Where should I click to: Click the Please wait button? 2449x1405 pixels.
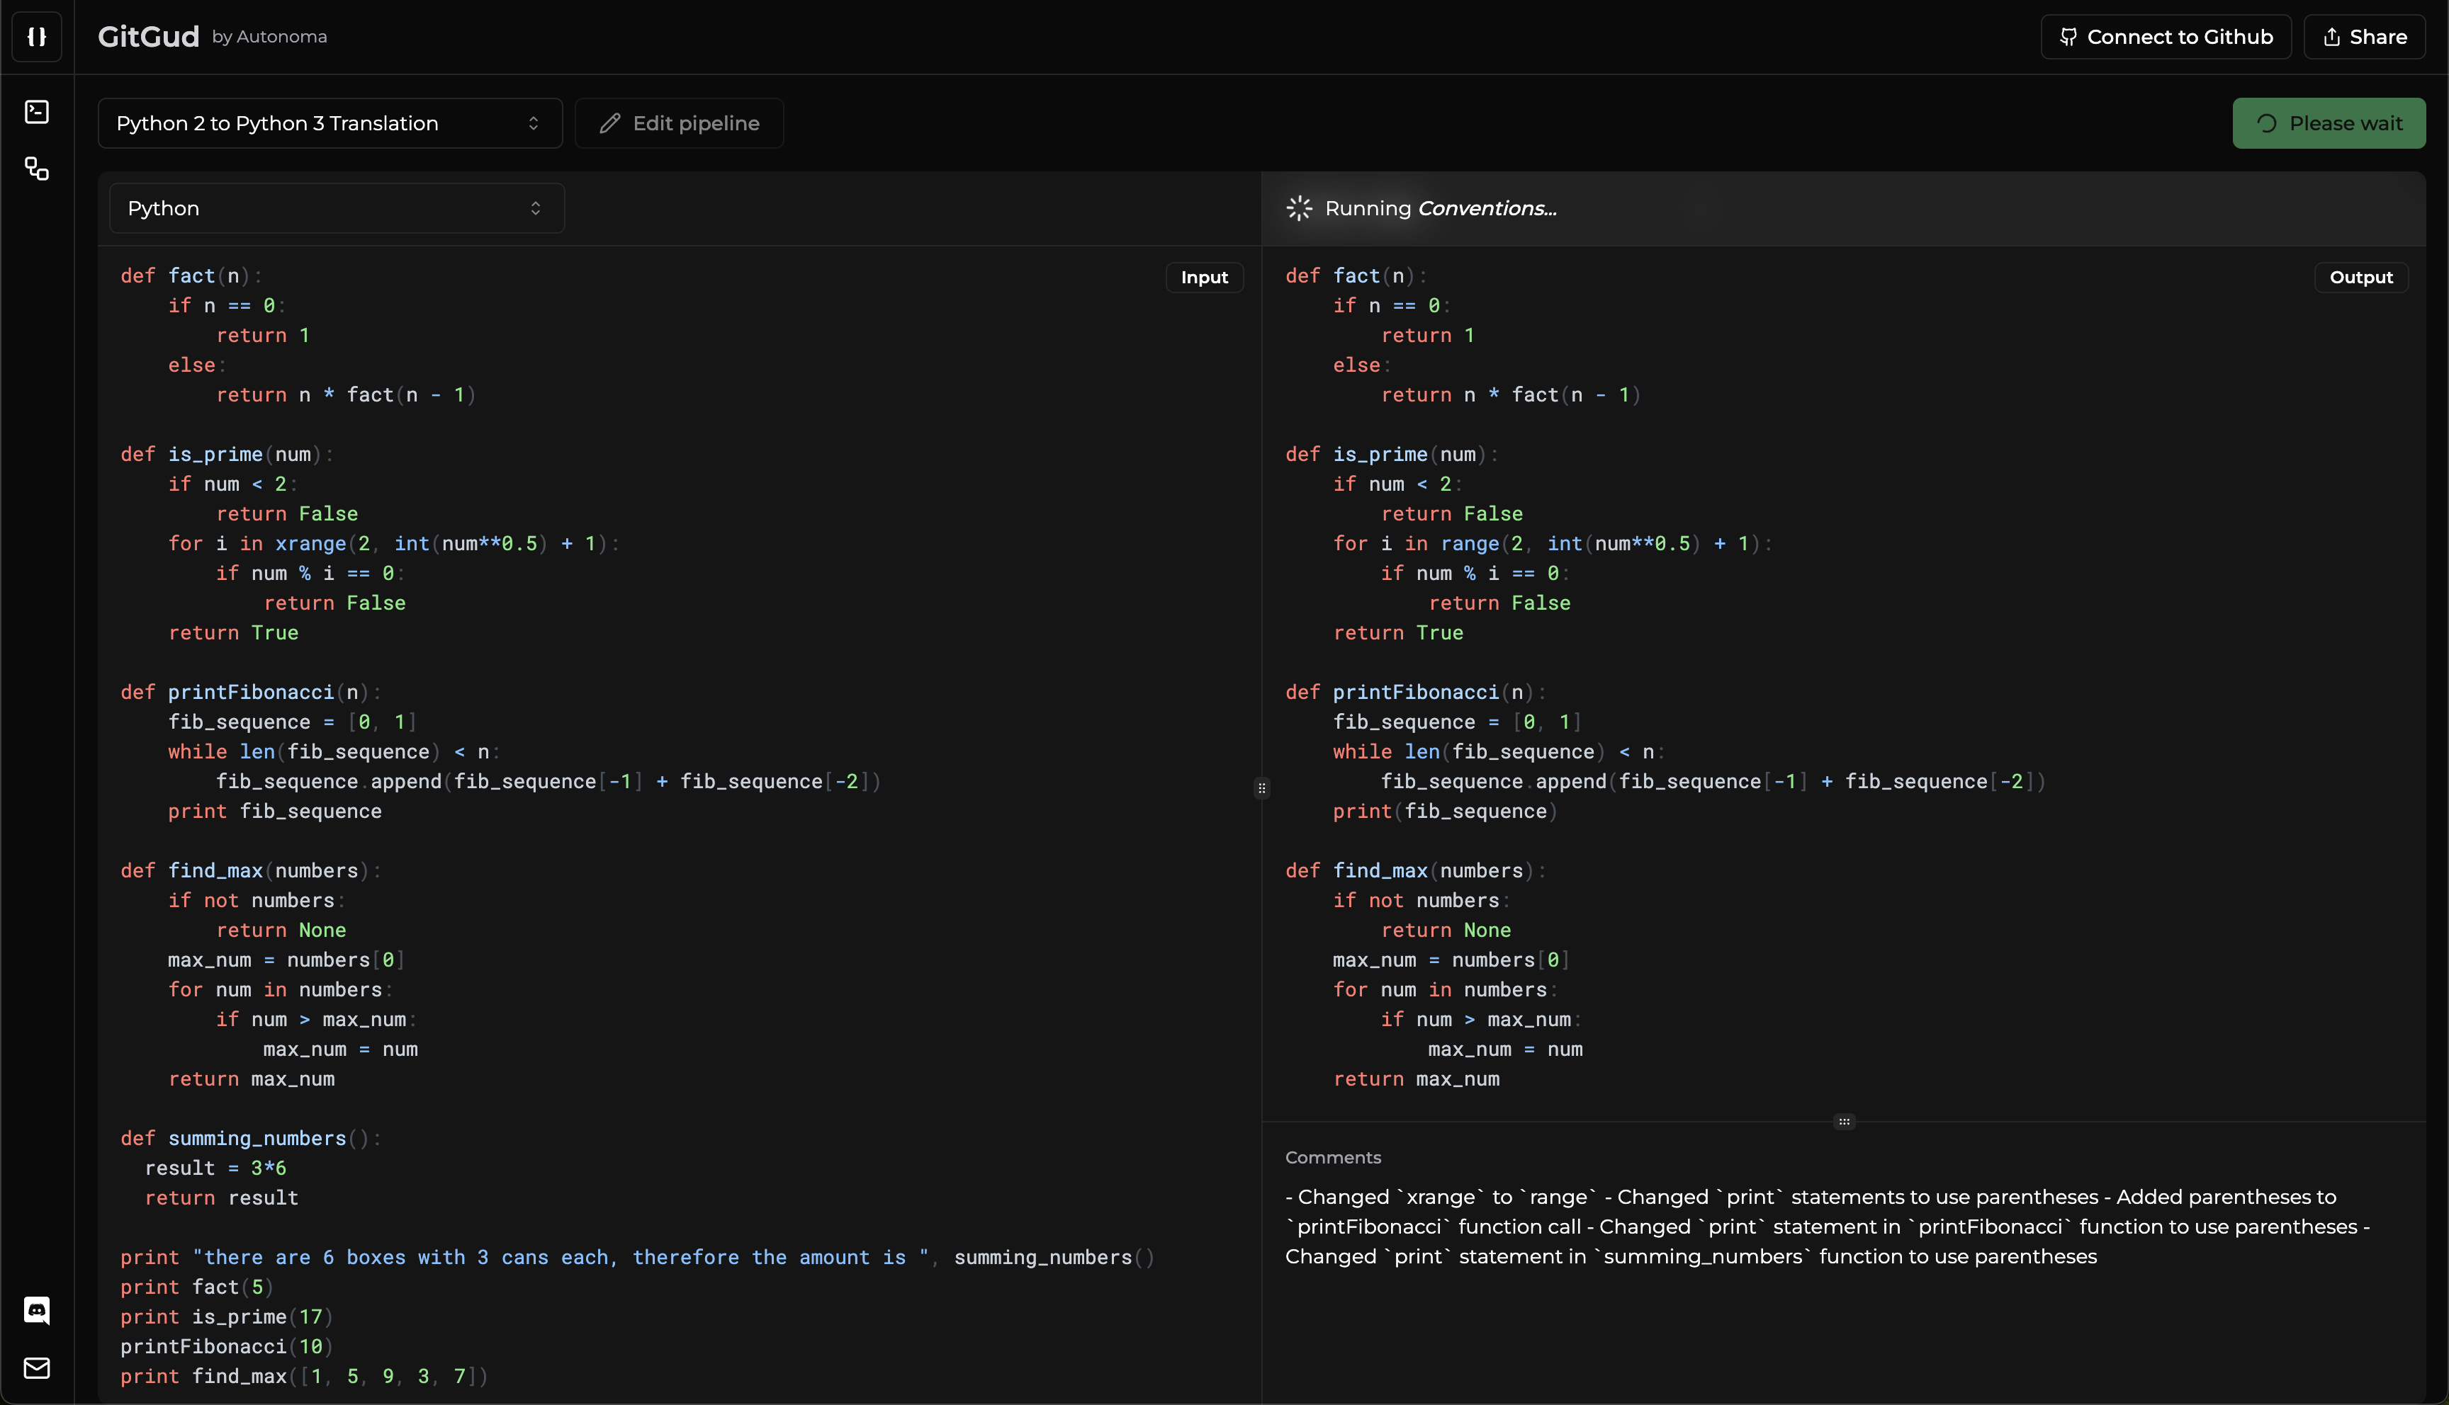[2329, 123]
